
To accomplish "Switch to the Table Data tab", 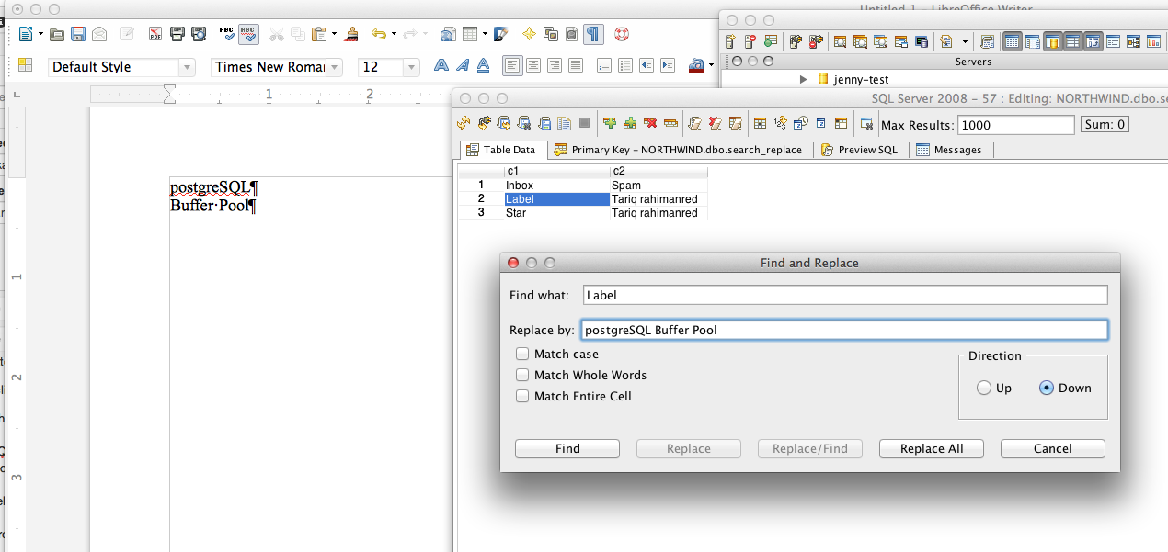I will coord(502,150).
